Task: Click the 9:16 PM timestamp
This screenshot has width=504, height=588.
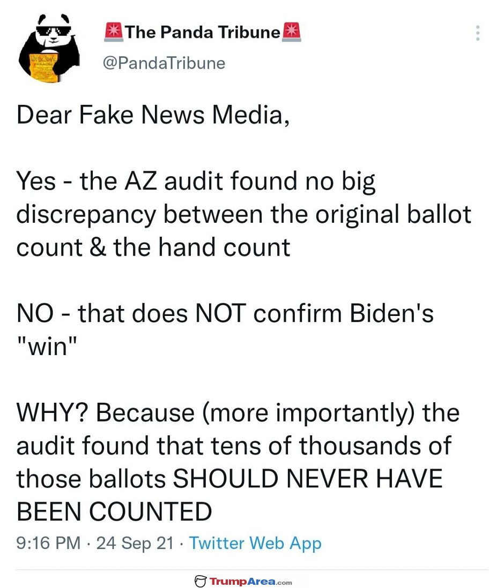Action: tap(48, 544)
